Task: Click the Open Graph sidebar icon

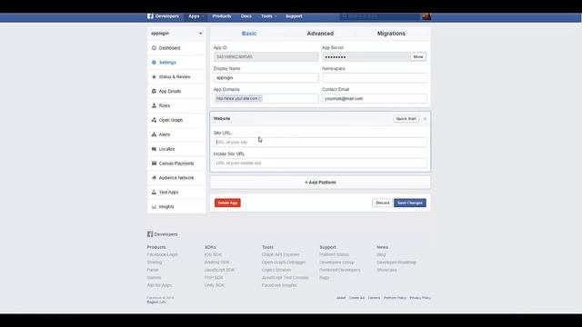Action: 154,120
